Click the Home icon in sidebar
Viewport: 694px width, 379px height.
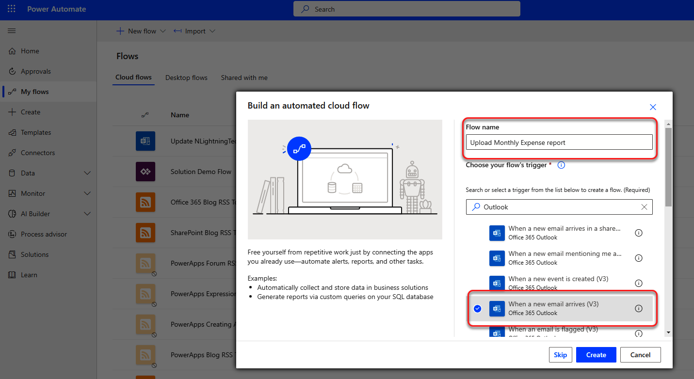click(x=12, y=51)
